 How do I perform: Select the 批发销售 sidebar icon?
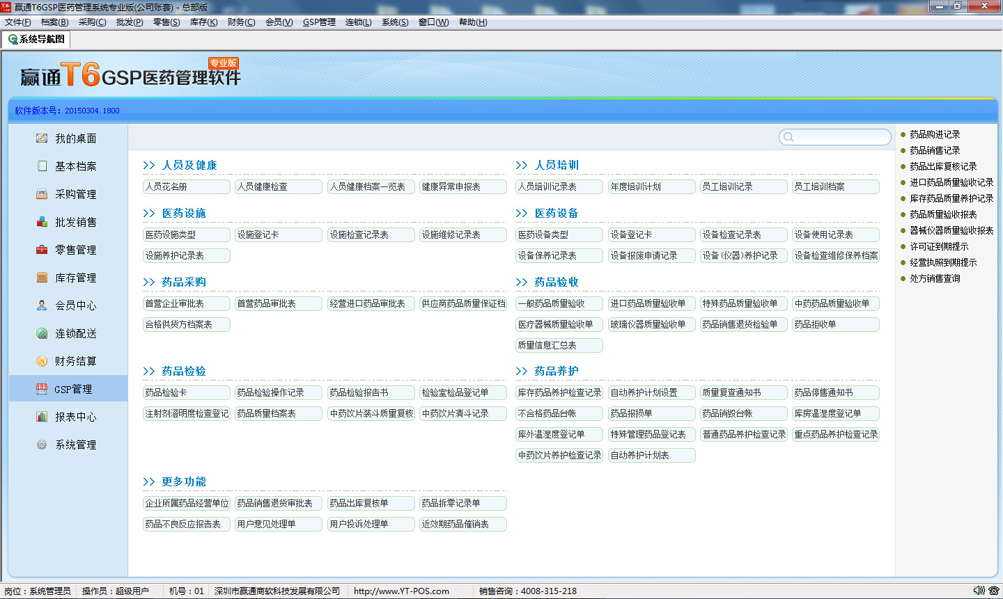coord(42,222)
